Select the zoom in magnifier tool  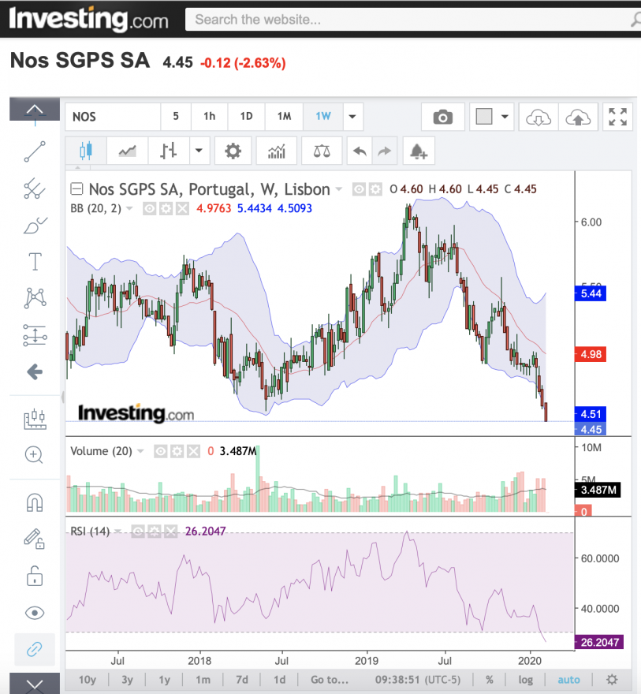click(x=35, y=454)
